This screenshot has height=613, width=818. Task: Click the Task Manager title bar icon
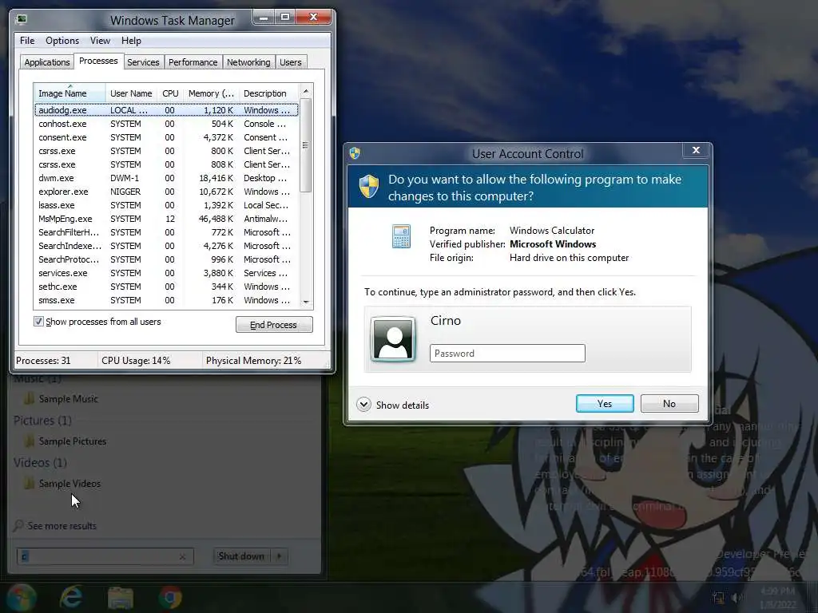point(22,20)
